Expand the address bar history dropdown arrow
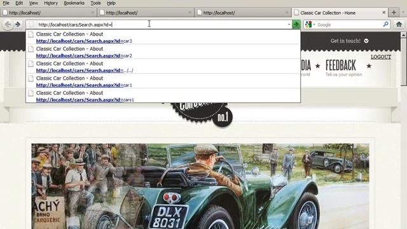 pos(289,25)
